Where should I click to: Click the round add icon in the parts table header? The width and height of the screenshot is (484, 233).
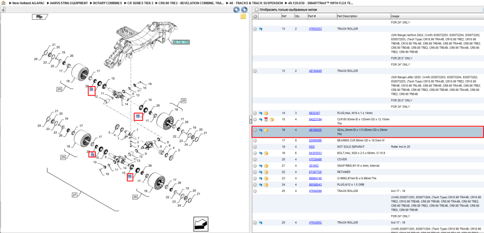255,16
